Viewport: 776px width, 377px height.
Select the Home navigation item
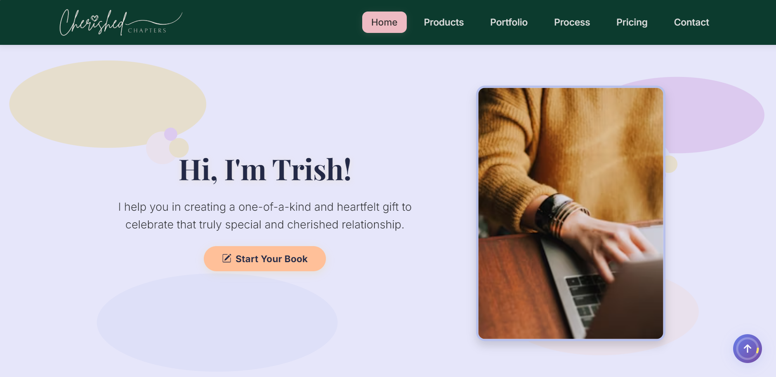click(x=384, y=22)
